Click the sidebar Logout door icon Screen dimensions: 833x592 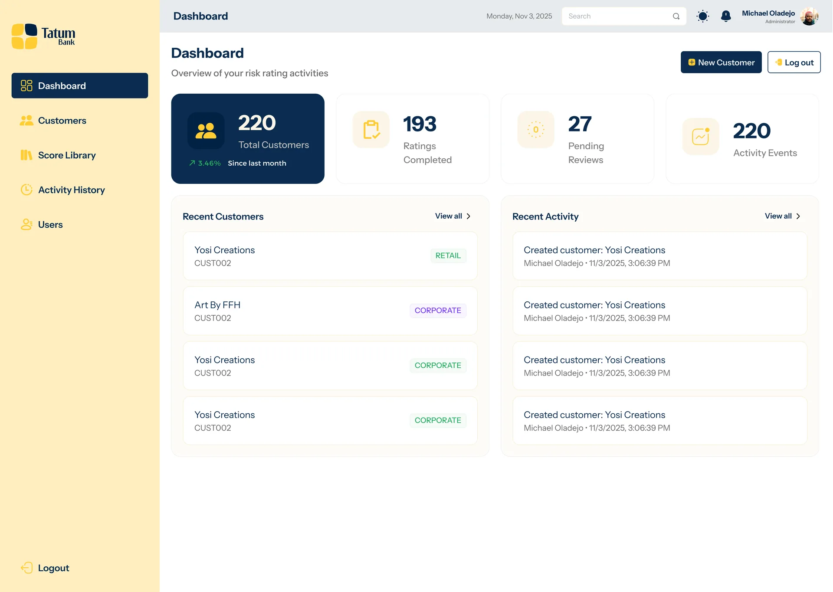tap(27, 568)
